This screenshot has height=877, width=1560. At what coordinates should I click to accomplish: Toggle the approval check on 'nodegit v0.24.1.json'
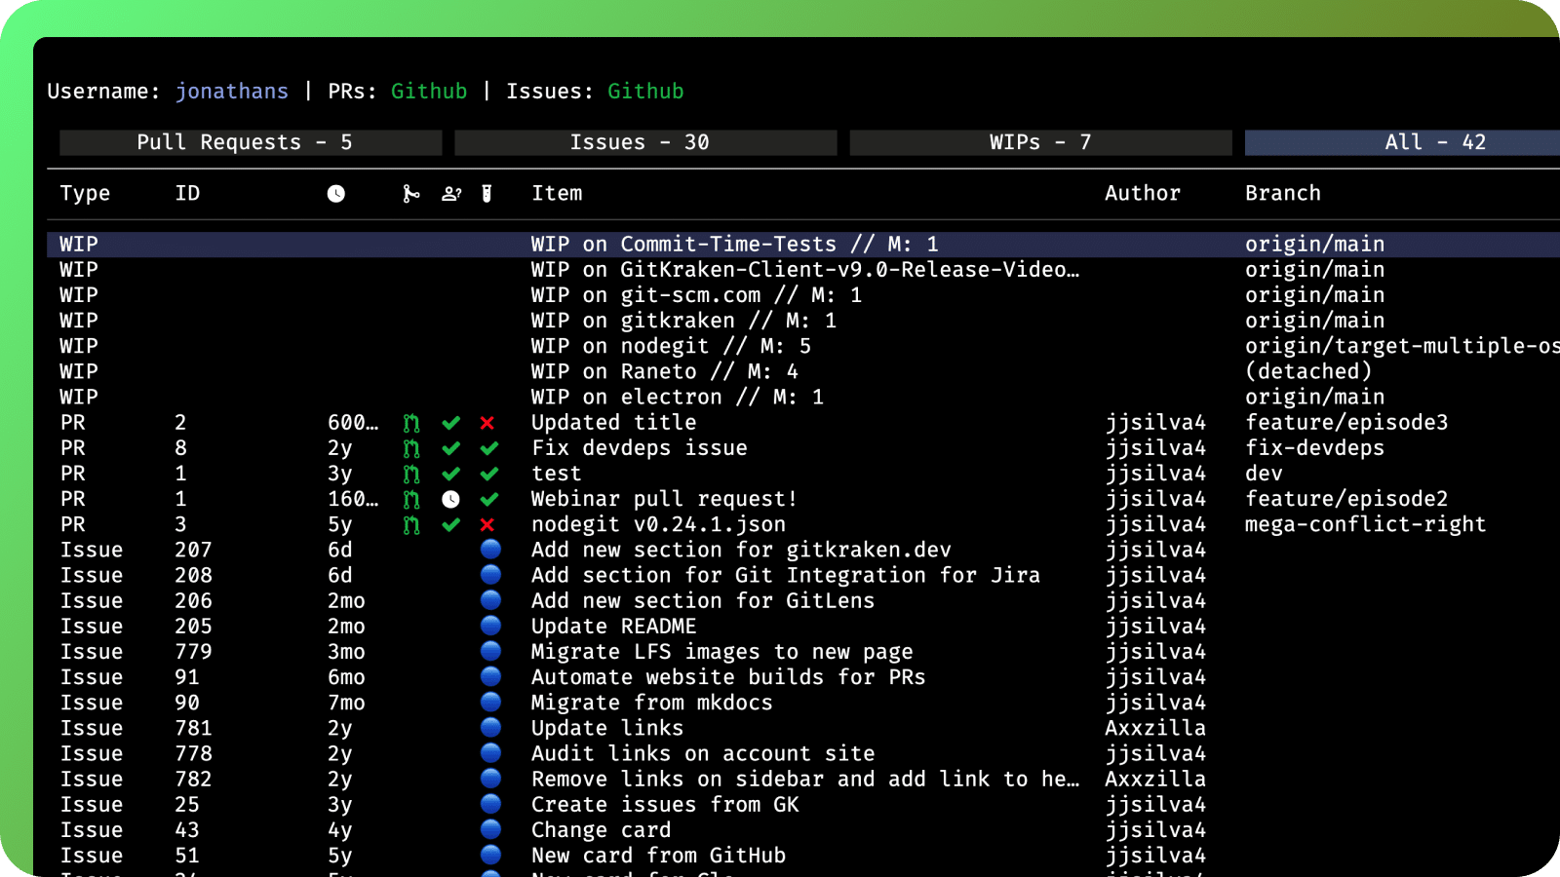click(x=449, y=524)
